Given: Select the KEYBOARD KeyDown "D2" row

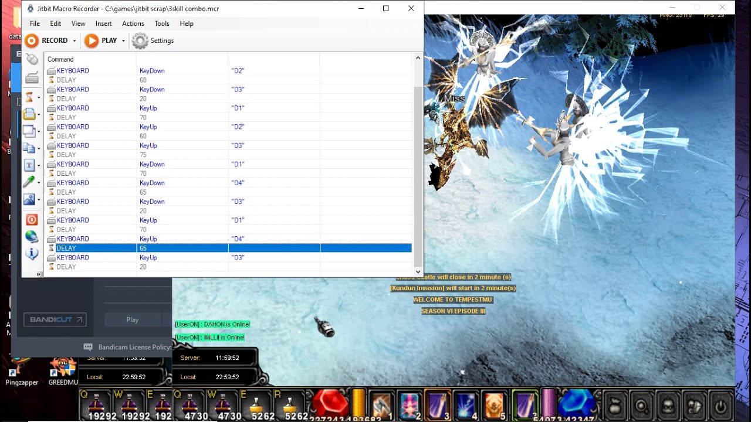Looking at the screenshot, I should click(x=228, y=71).
